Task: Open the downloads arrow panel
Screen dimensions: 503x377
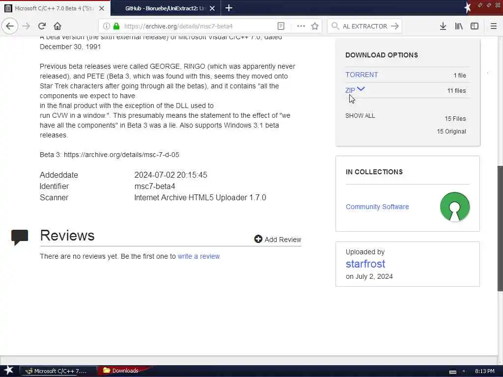Action: pyautogui.click(x=443, y=26)
